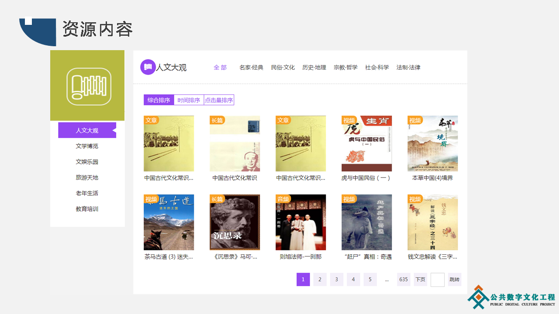Open the 茶马古道 video thumbnail
The image size is (559, 314).
pos(169,222)
